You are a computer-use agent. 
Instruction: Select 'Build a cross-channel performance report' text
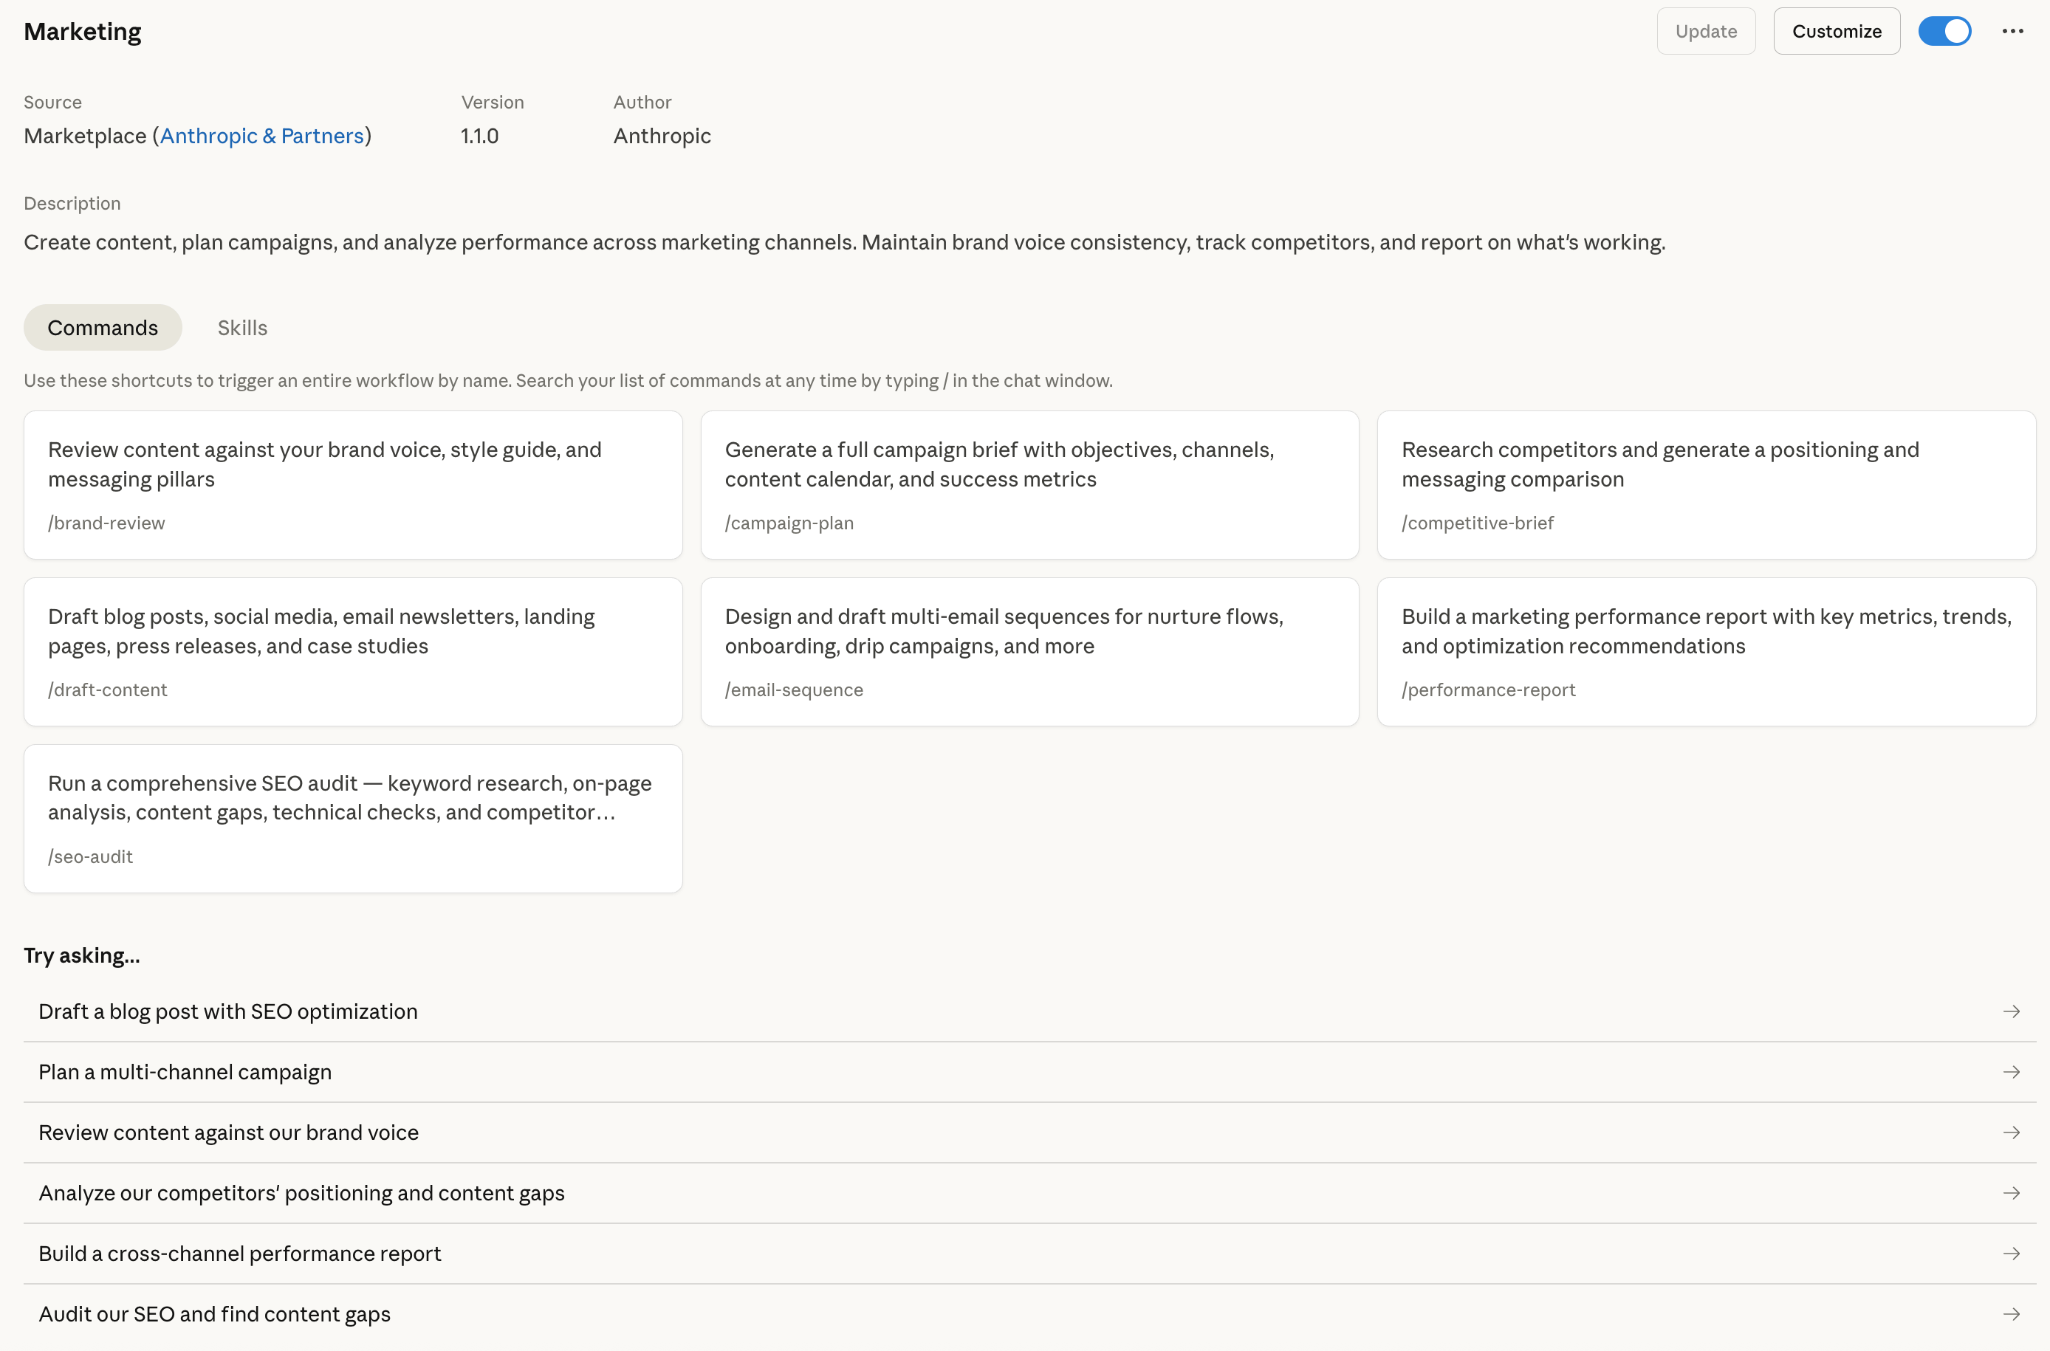[239, 1254]
